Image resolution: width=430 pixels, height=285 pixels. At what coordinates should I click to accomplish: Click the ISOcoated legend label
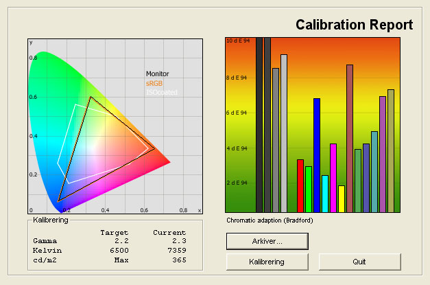(x=159, y=92)
